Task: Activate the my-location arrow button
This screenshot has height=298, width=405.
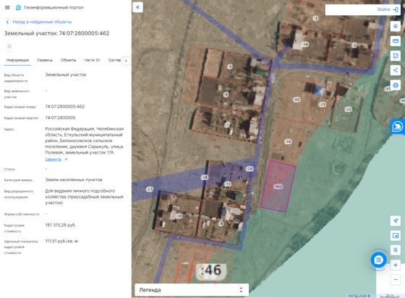Action: coord(395,221)
